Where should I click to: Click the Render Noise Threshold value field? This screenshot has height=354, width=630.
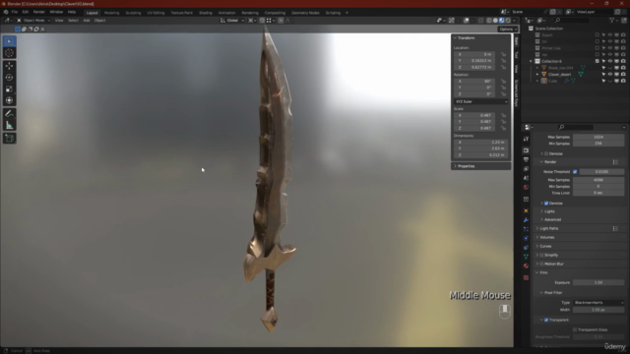pyautogui.click(x=601, y=172)
